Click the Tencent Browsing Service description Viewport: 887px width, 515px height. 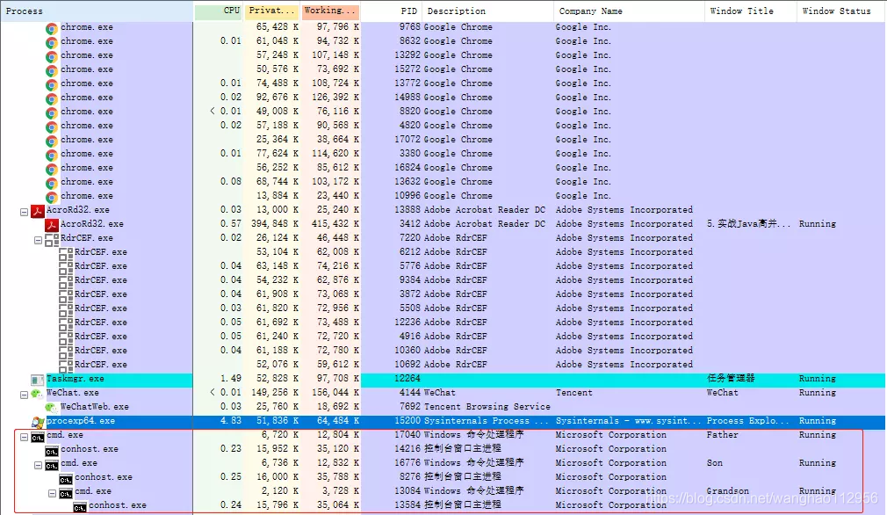tap(487, 407)
